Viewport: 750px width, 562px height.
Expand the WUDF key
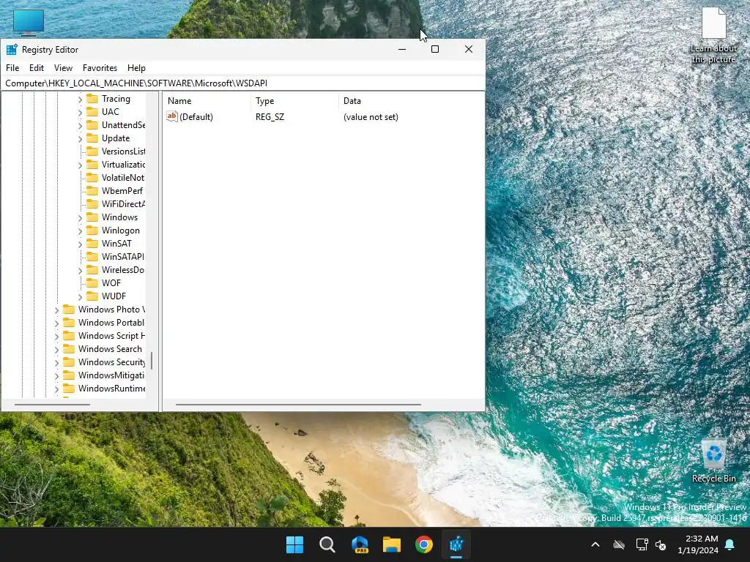click(x=80, y=297)
